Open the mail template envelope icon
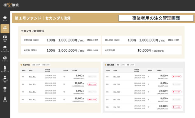 (5, 49)
